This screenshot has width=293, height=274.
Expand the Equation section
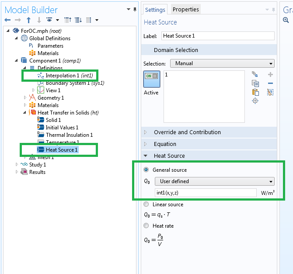[165, 144]
